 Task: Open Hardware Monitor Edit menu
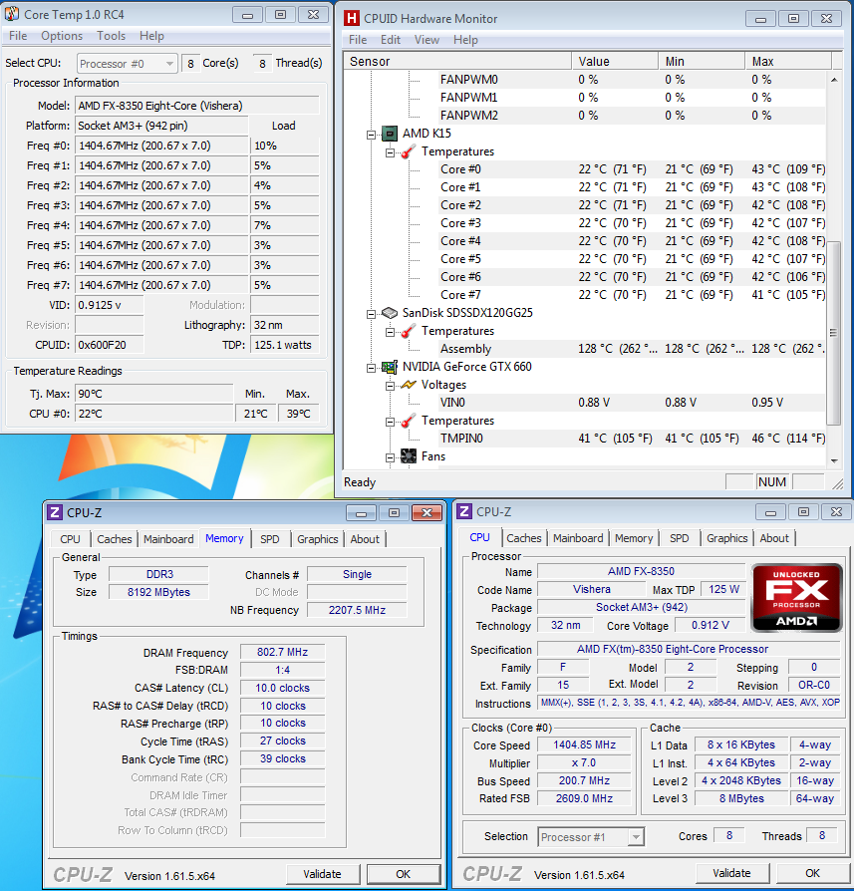pyautogui.click(x=391, y=40)
